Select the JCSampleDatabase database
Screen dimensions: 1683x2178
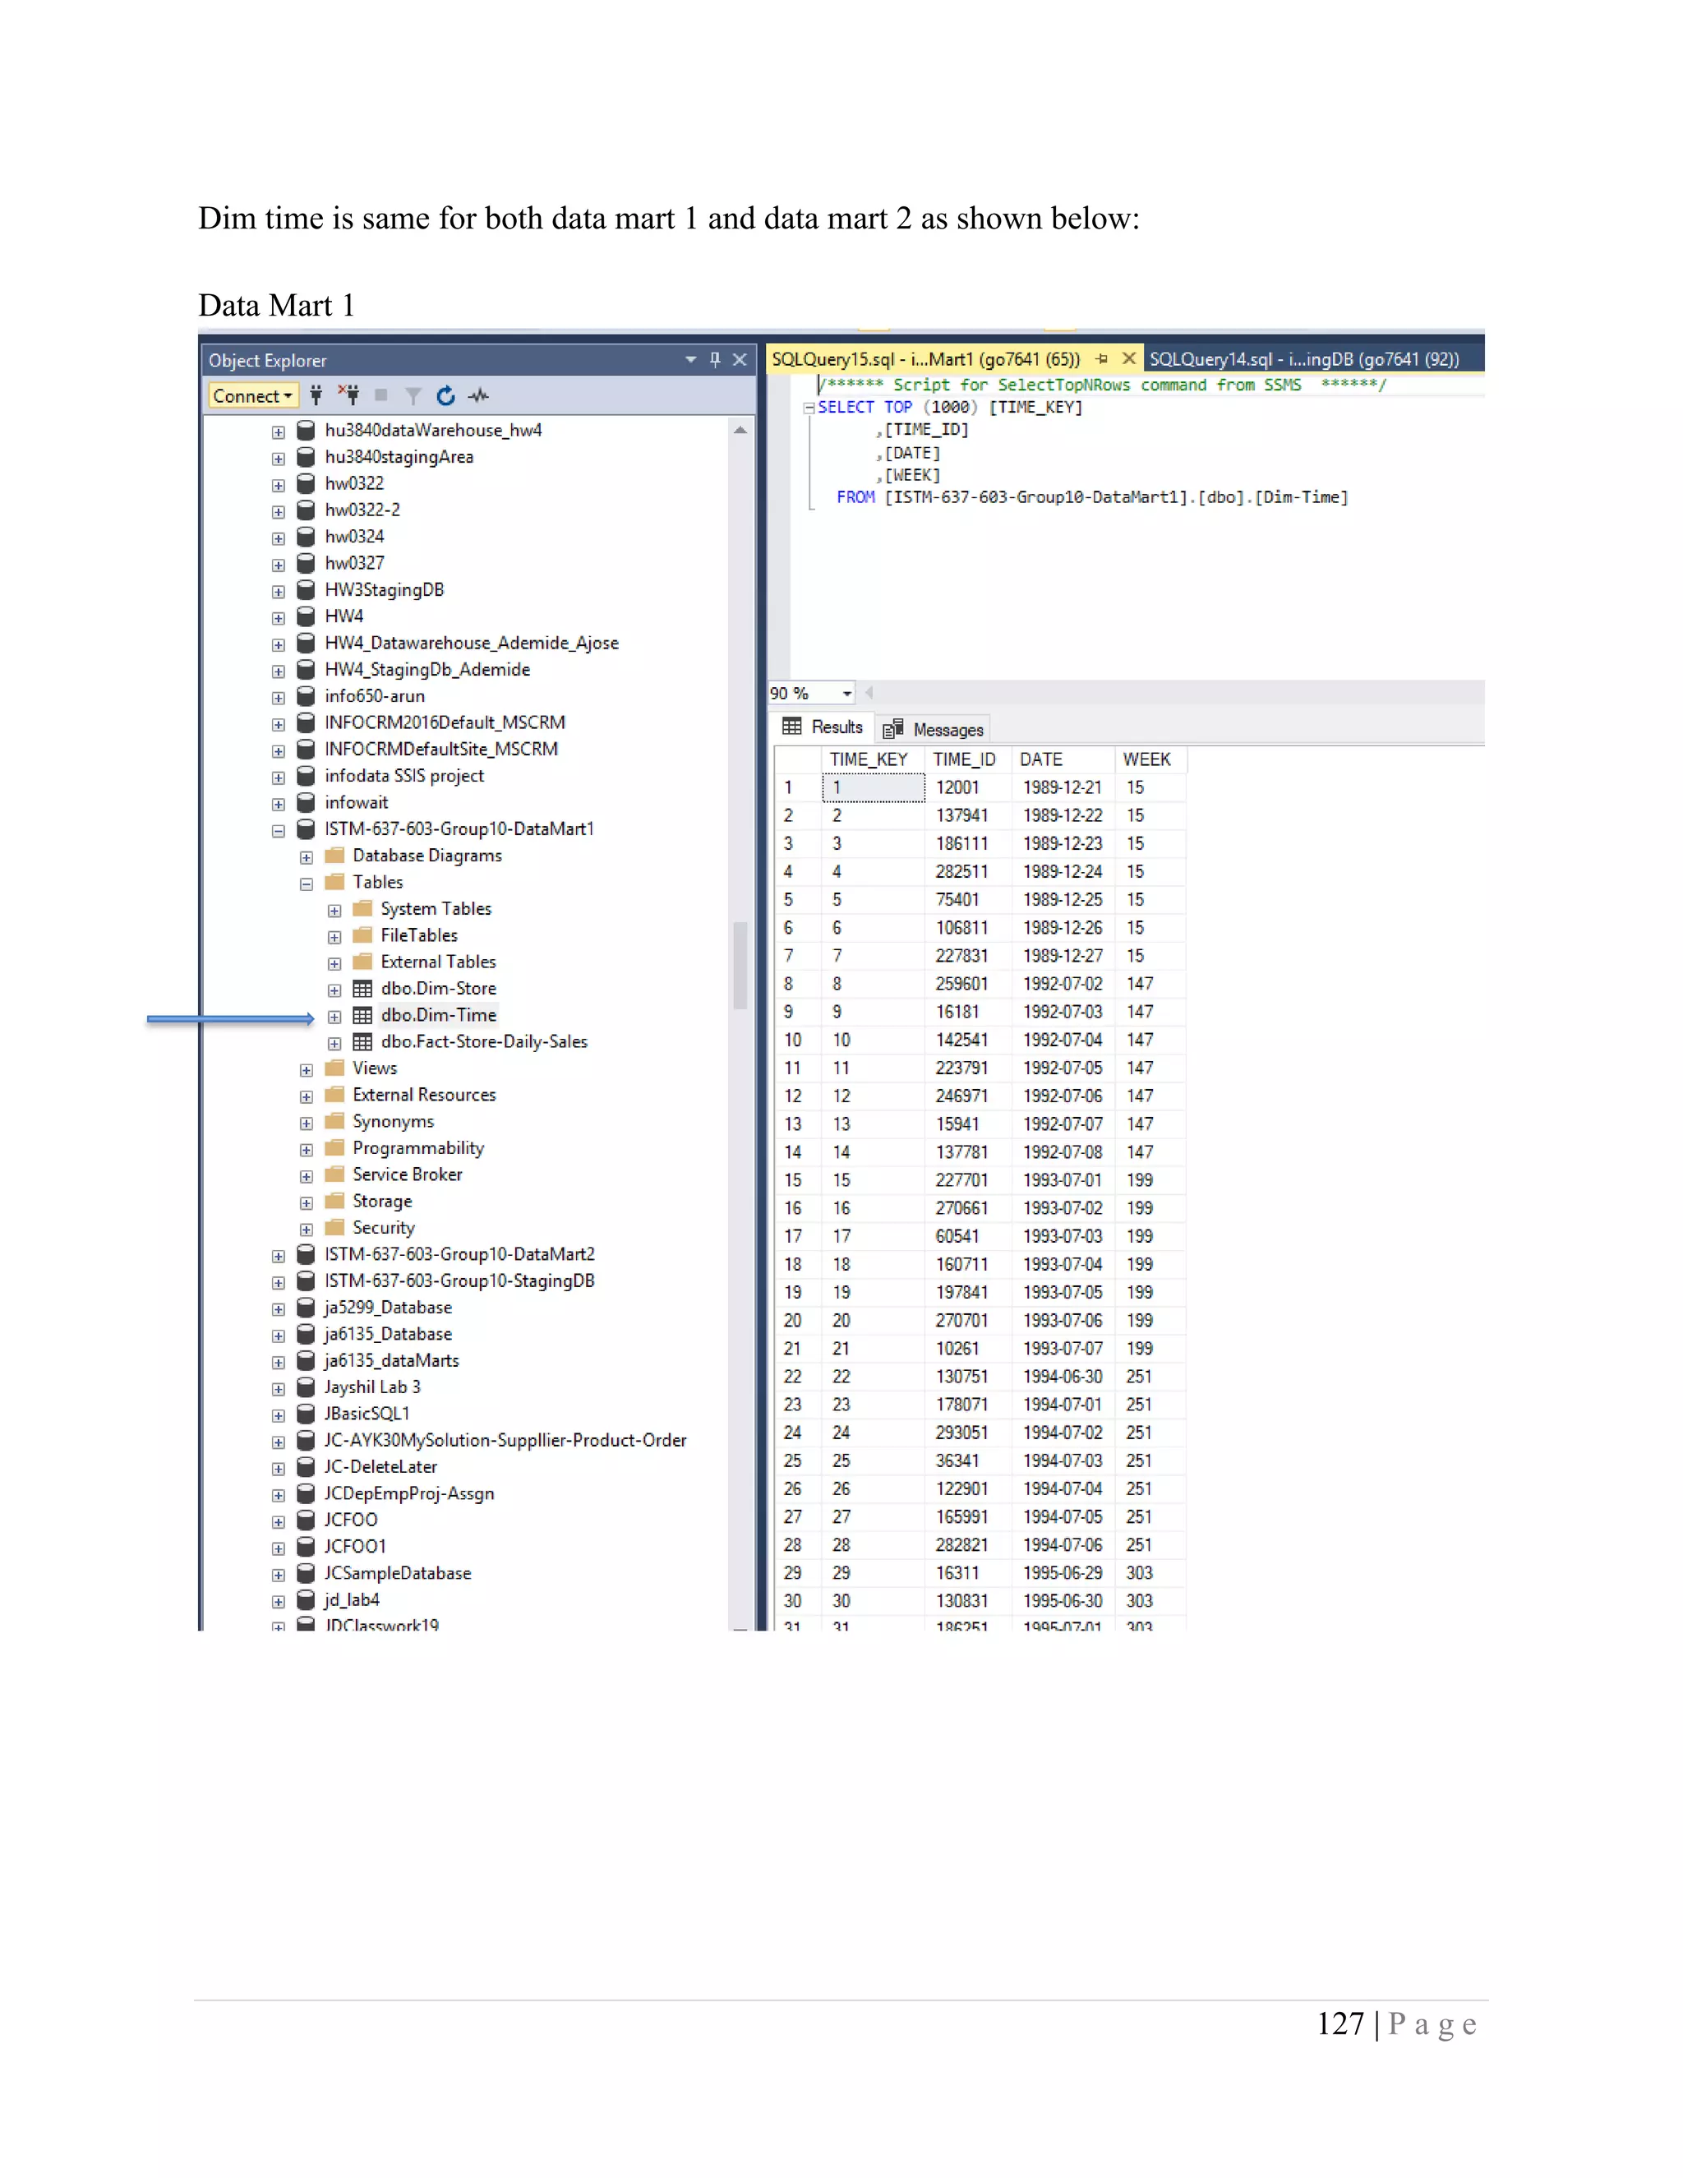(398, 1572)
